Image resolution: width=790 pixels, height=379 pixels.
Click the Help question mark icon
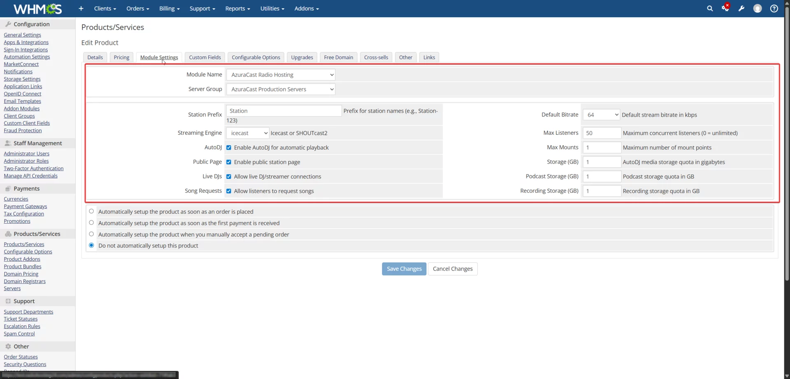pos(774,8)
